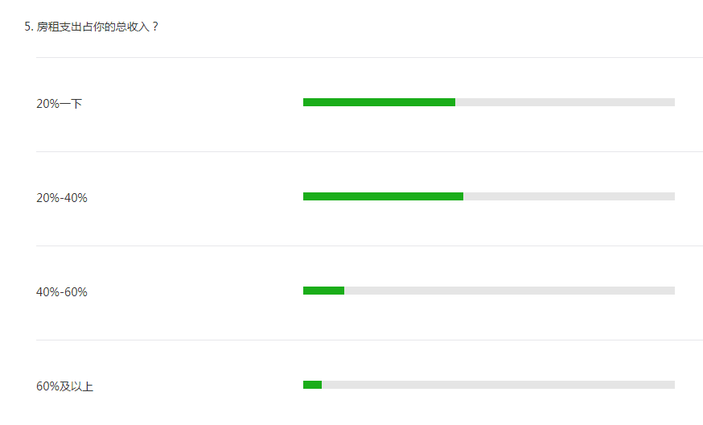Click the empty row area between 40%-60% label and its bar

click(x=195, y=292)
